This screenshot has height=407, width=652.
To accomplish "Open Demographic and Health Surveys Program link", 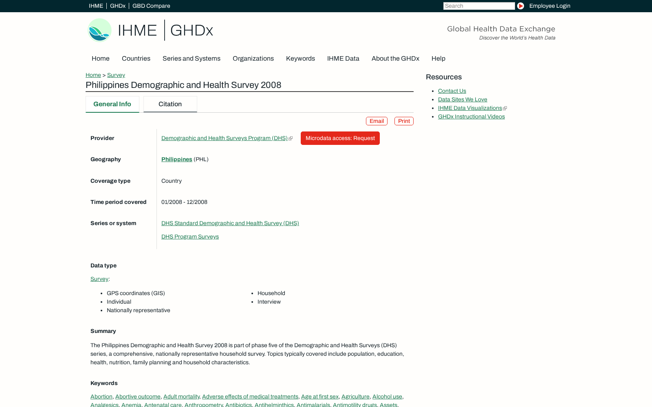I will pos(225,138).
